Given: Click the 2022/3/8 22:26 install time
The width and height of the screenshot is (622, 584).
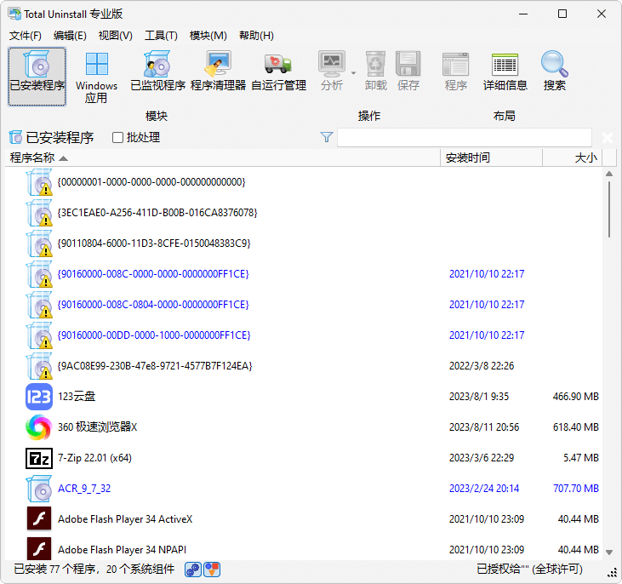Looking at the screenshot, I should tap(481, 366).
